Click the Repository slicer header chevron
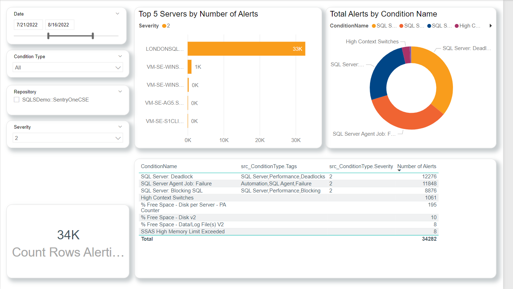The image size is (513, 289). (x=120, y=92)
